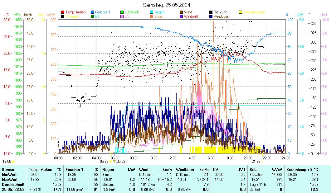Screen dimensions: 331x193
Task: Click the dark blue Windböen legend square
Action: pos(211,16)
